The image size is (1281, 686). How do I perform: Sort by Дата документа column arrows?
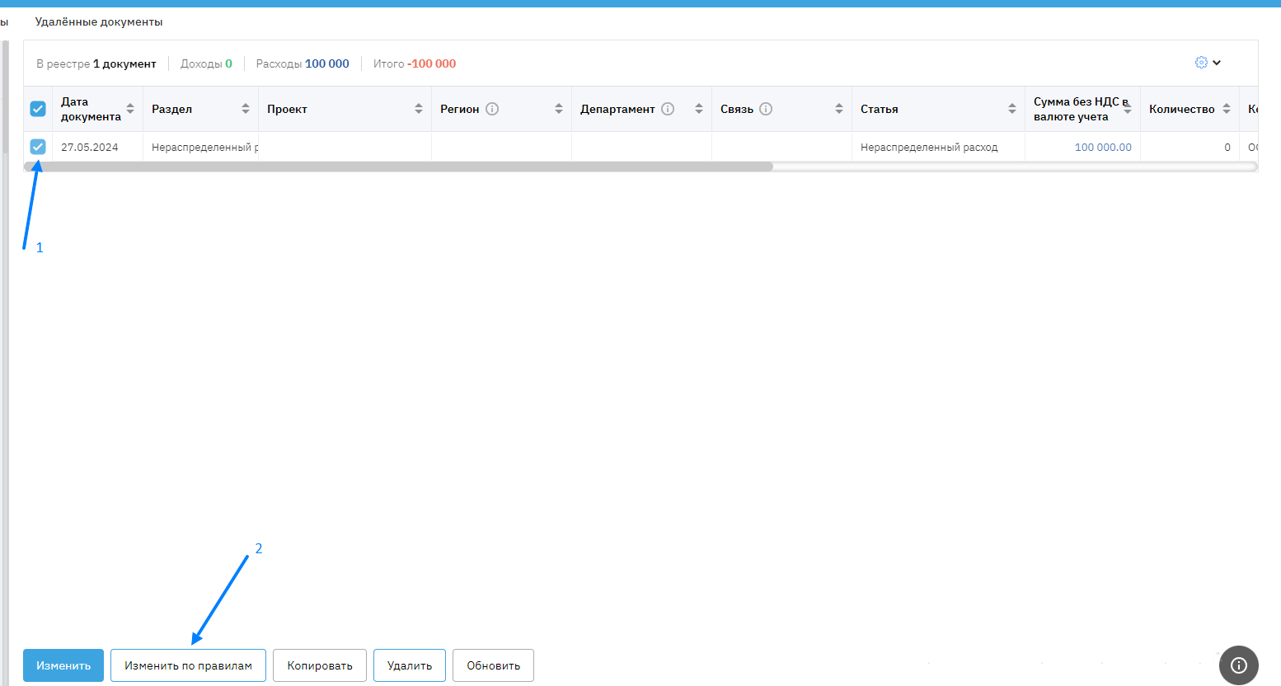130,109
